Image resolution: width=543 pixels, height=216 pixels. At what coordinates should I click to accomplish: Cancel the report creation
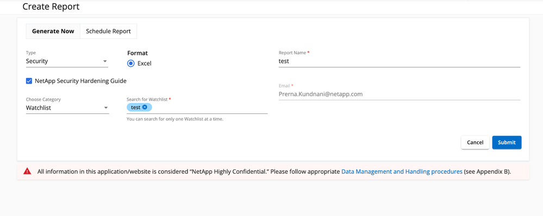(x=475, y=142)
